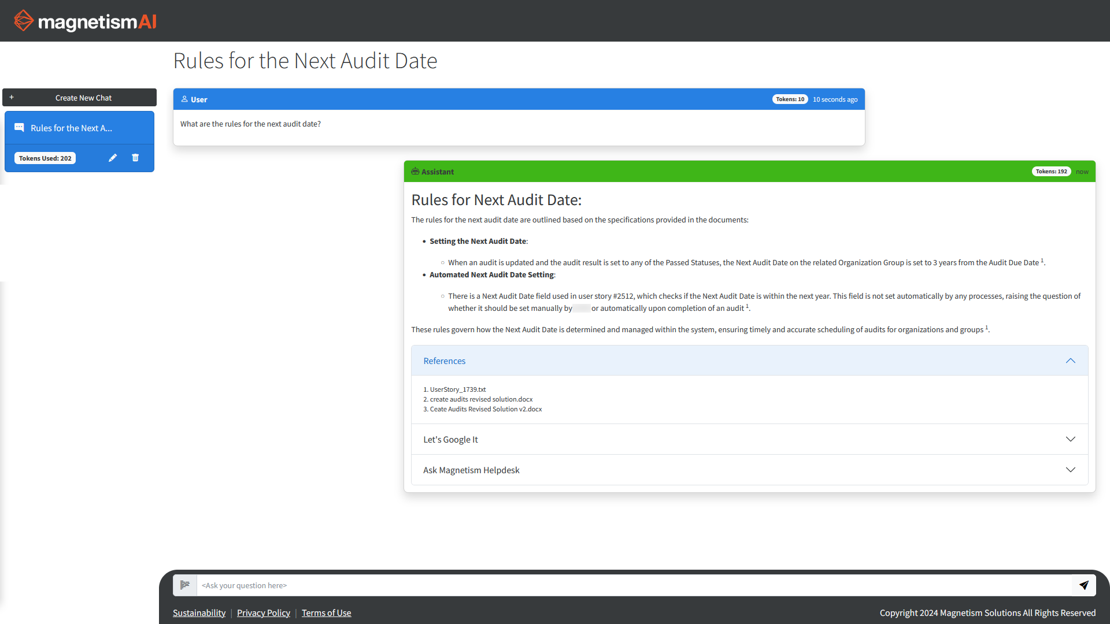Click reference create audits revised solution.docx
Screen dimensions: 1110x624
pyautogui.click(x=481, y=399)
